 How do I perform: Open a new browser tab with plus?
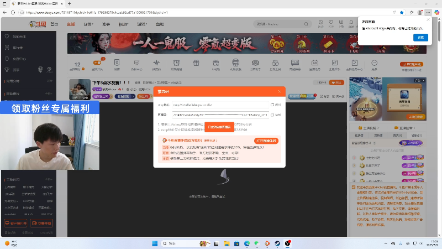[70, 4]
